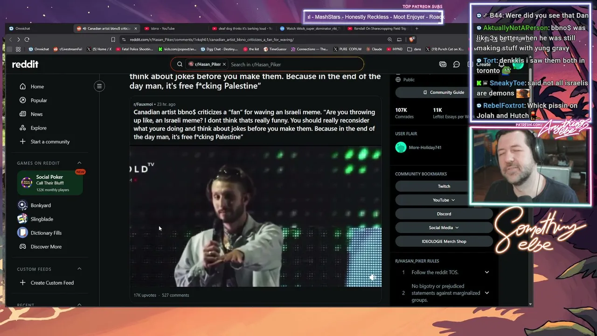Close the Canadian artist bbno$ Reddit tab
The height and width of the screenshot is (336, 597).
(135, 28)
